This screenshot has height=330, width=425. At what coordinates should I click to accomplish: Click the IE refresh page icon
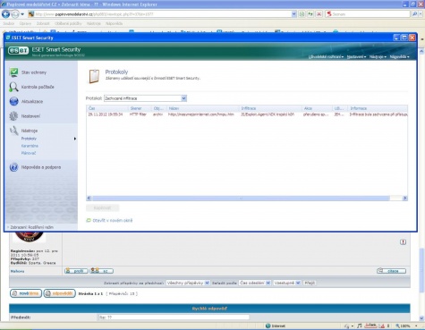click(x=310, y=14)
